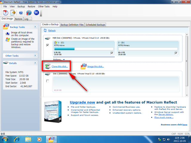Click the Refresh arrows icon
191x143 pixels.
click(x=45, y=30)
